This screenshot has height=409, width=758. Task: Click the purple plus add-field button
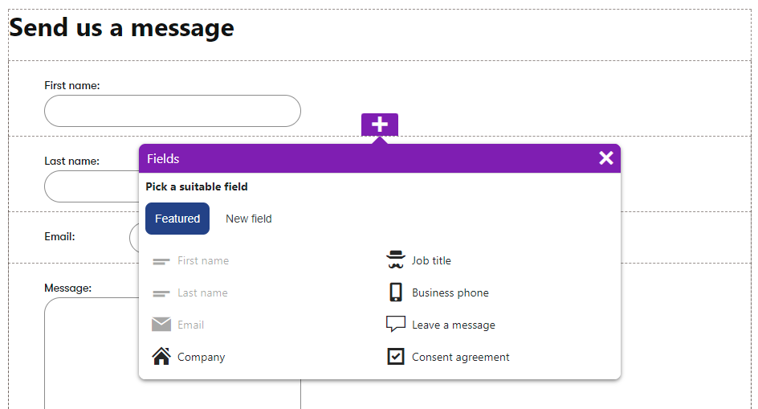[x=379, y=125]
